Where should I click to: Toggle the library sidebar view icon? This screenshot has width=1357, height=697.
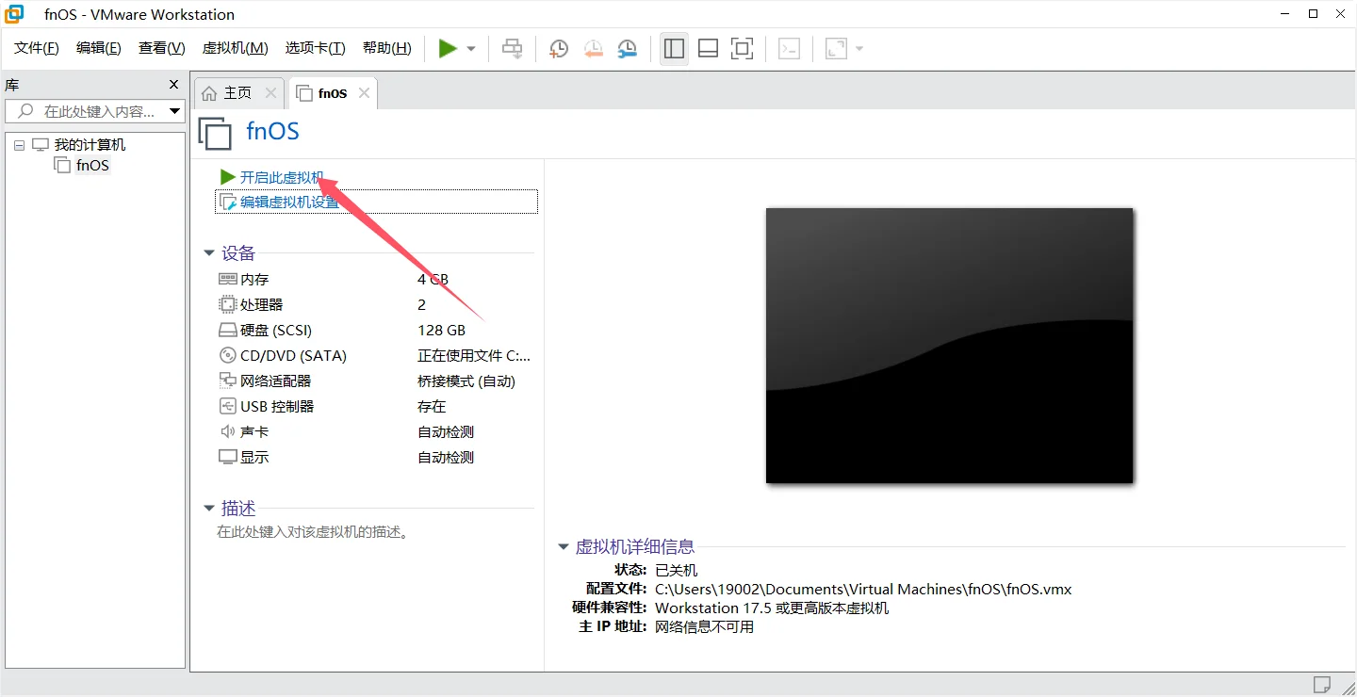coord(674,49)
